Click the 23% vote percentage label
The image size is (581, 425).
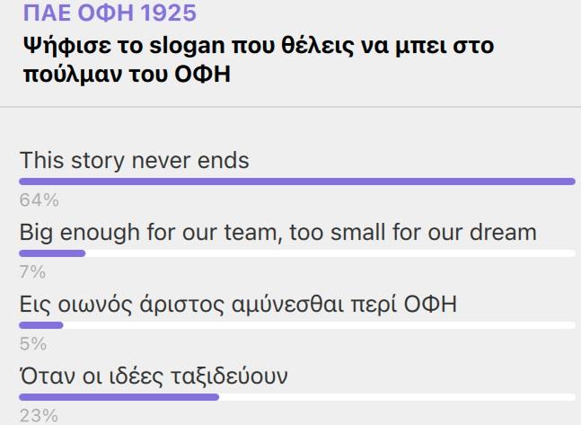[39, 416]
